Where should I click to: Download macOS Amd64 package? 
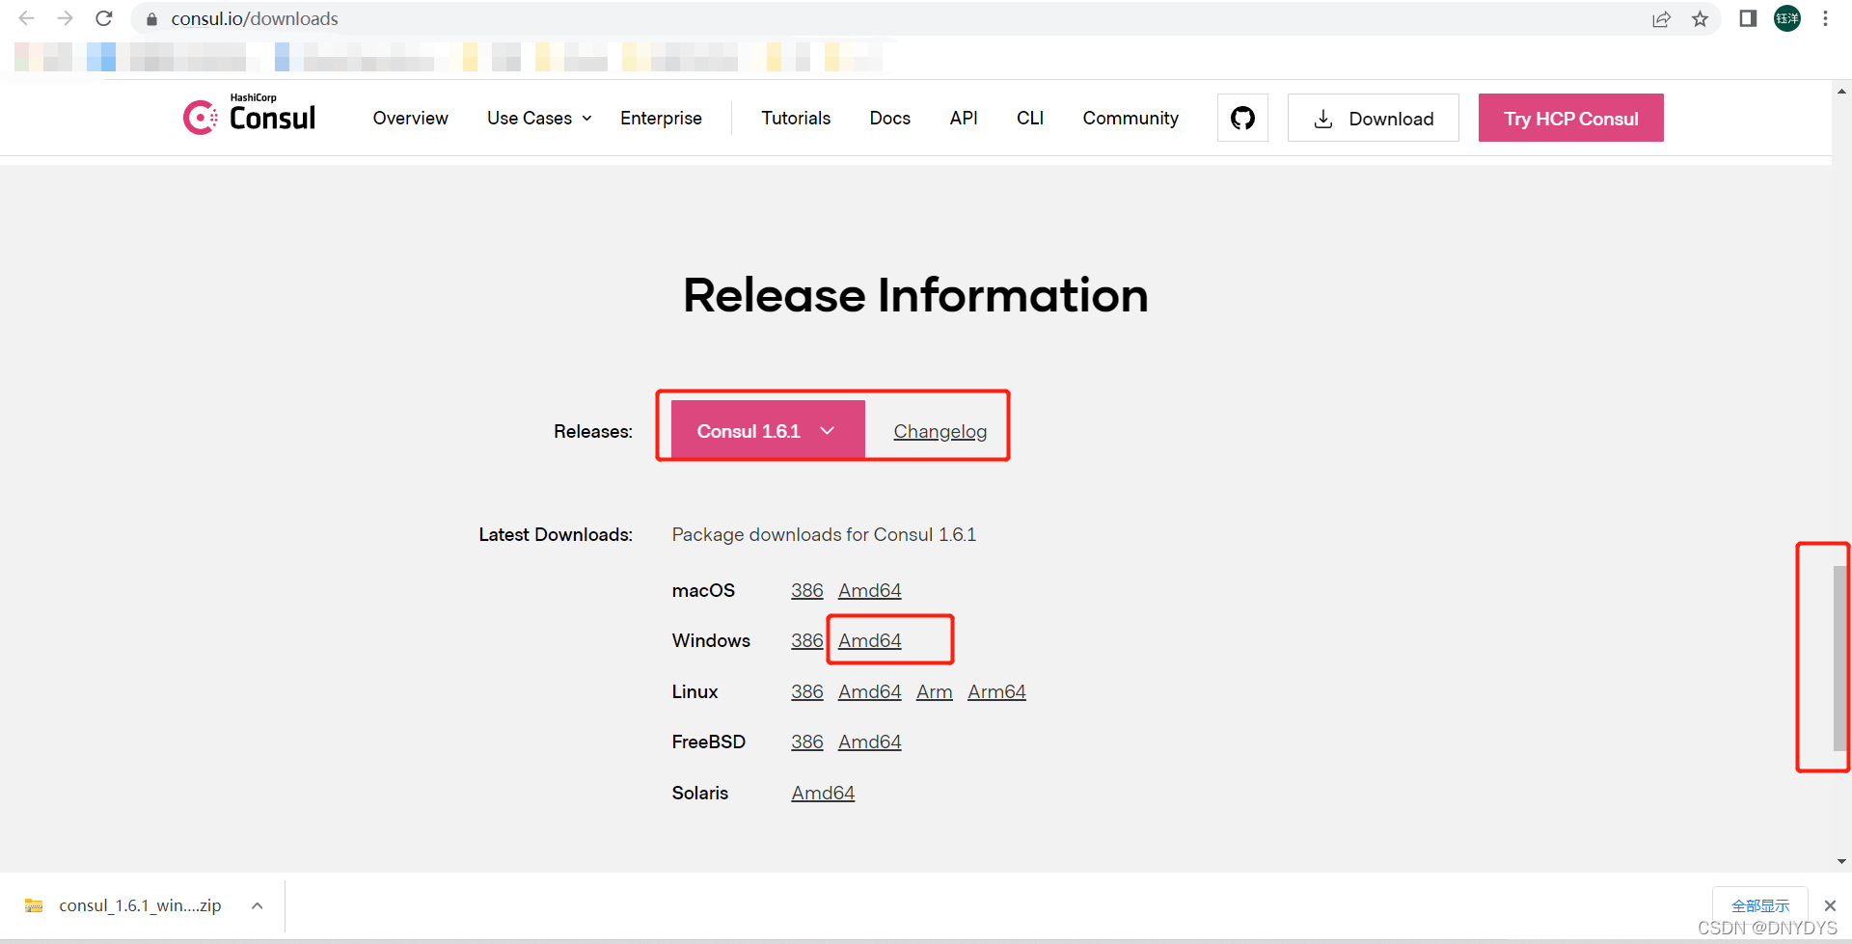pos(869,590)
